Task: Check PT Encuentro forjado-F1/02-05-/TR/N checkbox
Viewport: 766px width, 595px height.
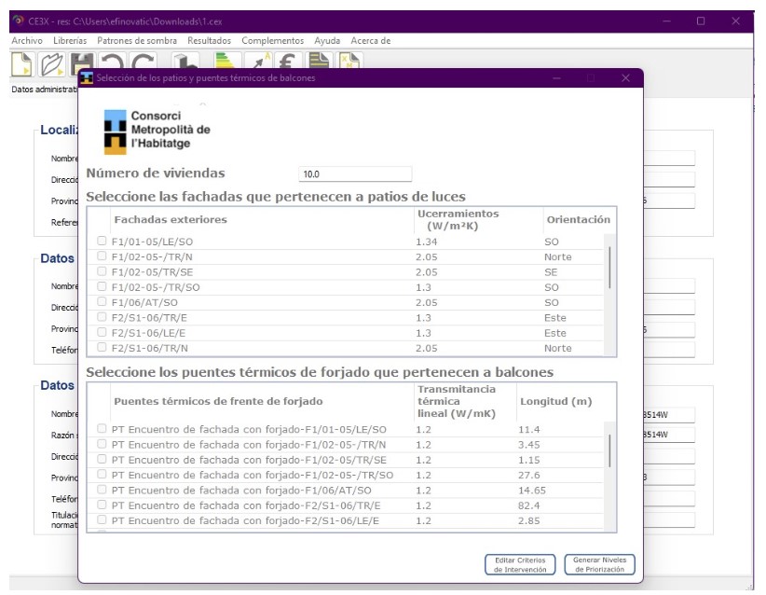Action: pyautogui.click(x=102, y=443)
